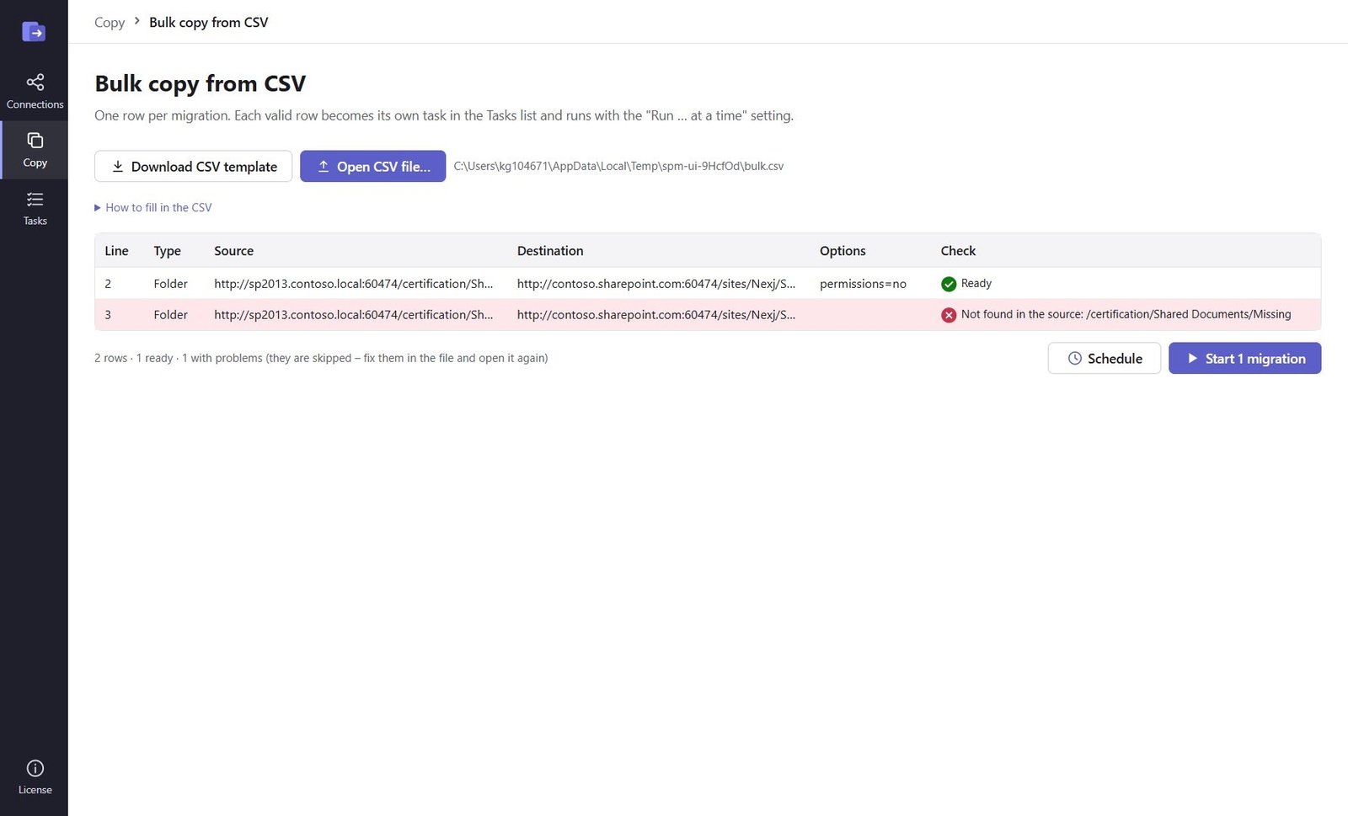Click the 'One row per migration' description

coord(444,115)
